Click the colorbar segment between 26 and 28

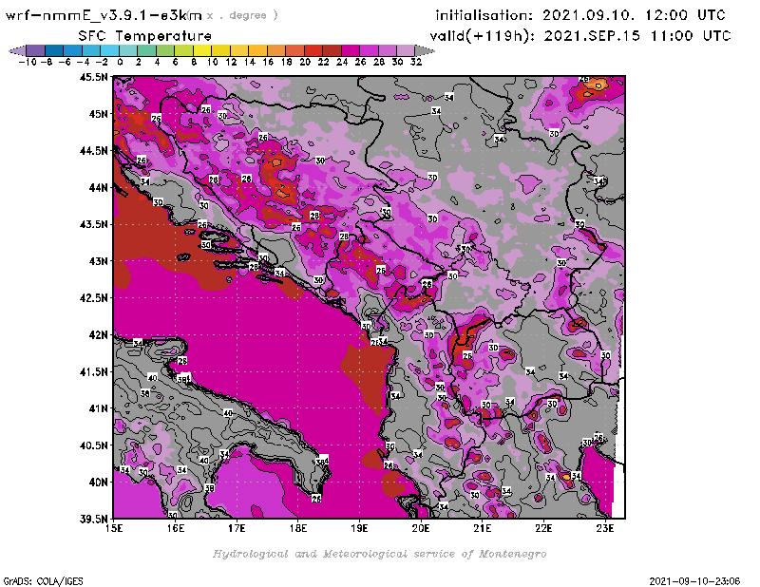pos(369,50)
